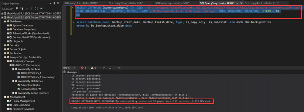Click the Filter funnel icon in Object Explorer
The height and width of the screenshot is (112, 304).
(x=31, y=9)
